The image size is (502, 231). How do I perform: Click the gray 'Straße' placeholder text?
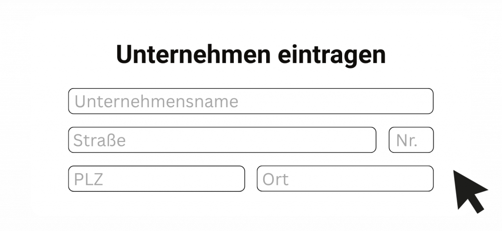(100, 141)
